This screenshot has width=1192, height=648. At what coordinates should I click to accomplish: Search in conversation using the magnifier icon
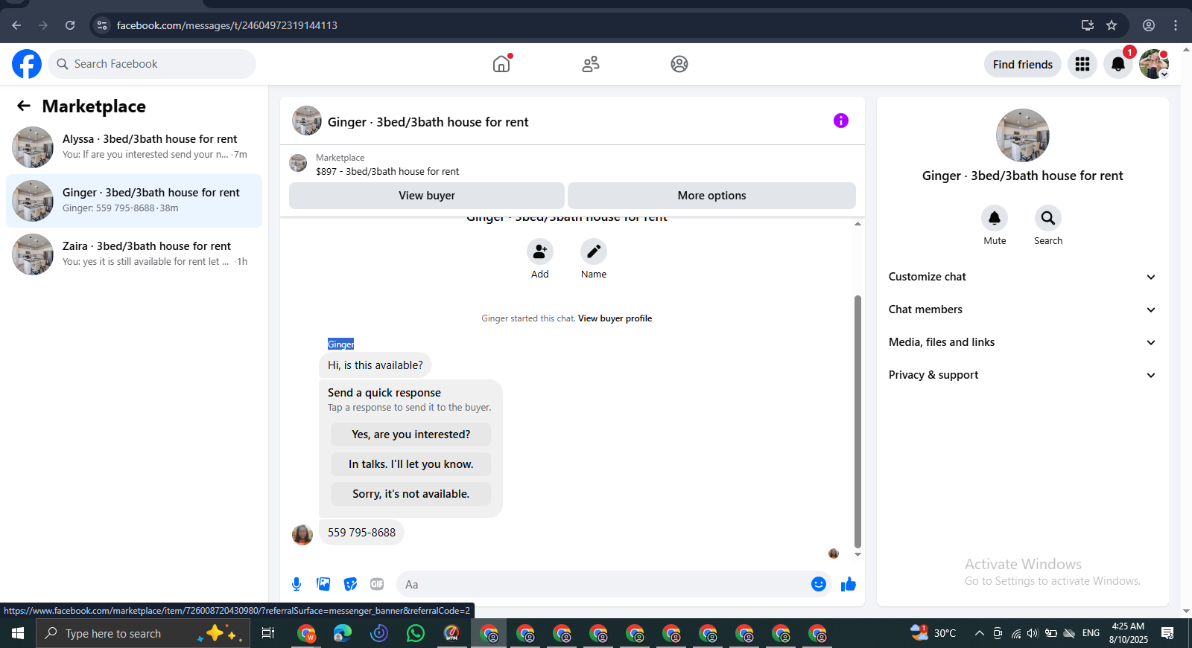click(x=1048, y=218)
